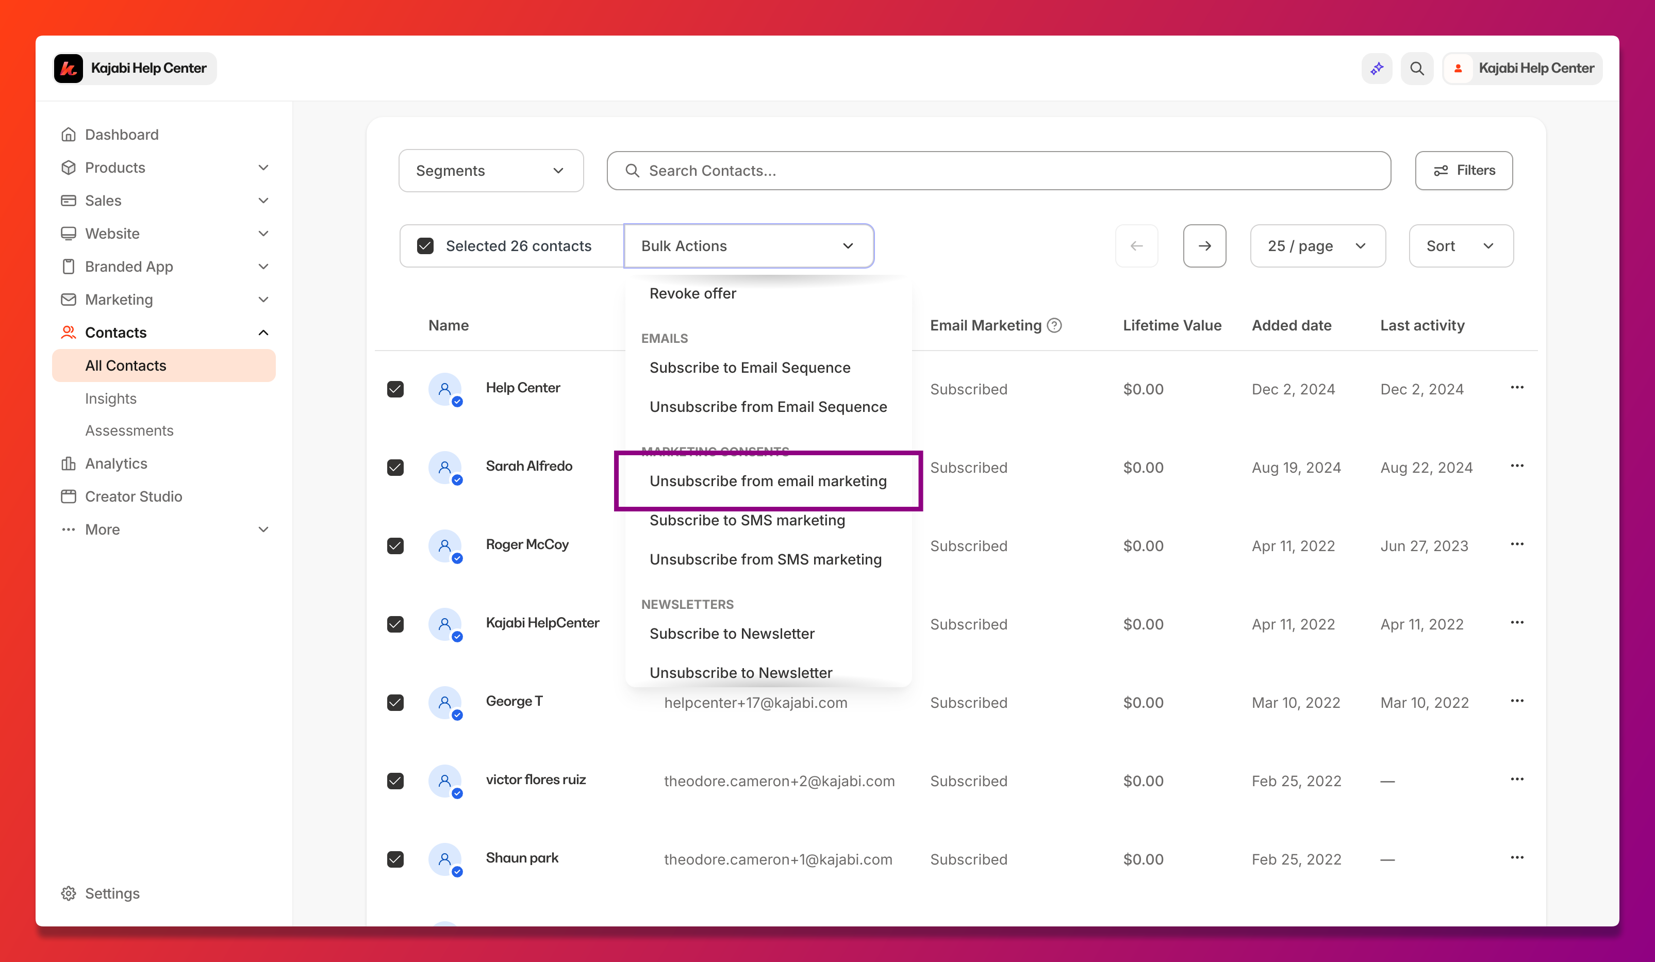Open the more options for victor flores ruiz

[x=1517, y=779]
